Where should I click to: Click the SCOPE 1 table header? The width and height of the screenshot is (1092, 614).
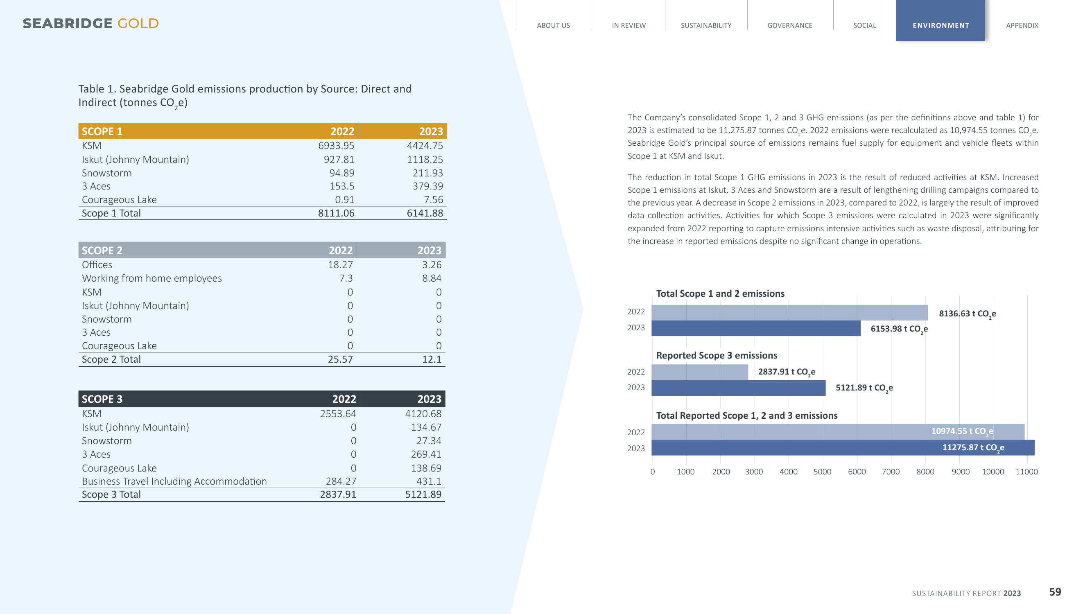262,131
